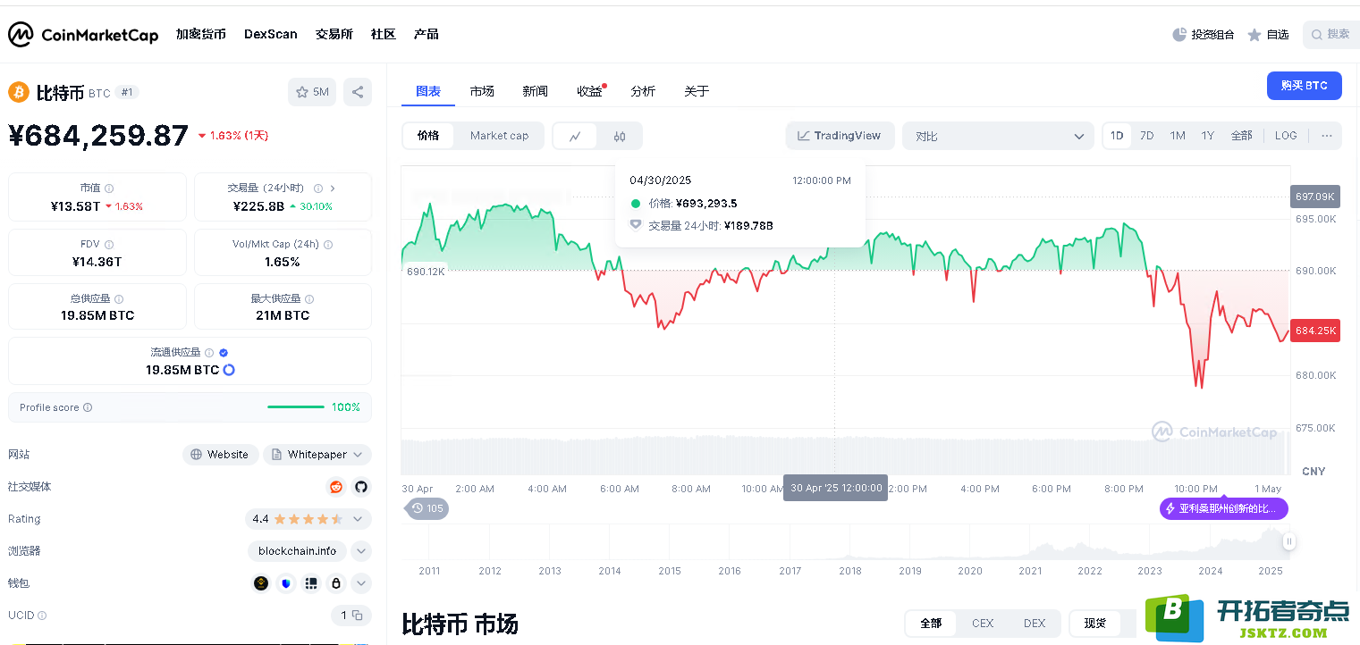Set chart range to 1Y
Viewport: 1360px width, 645px height.
pos(1208,136)
